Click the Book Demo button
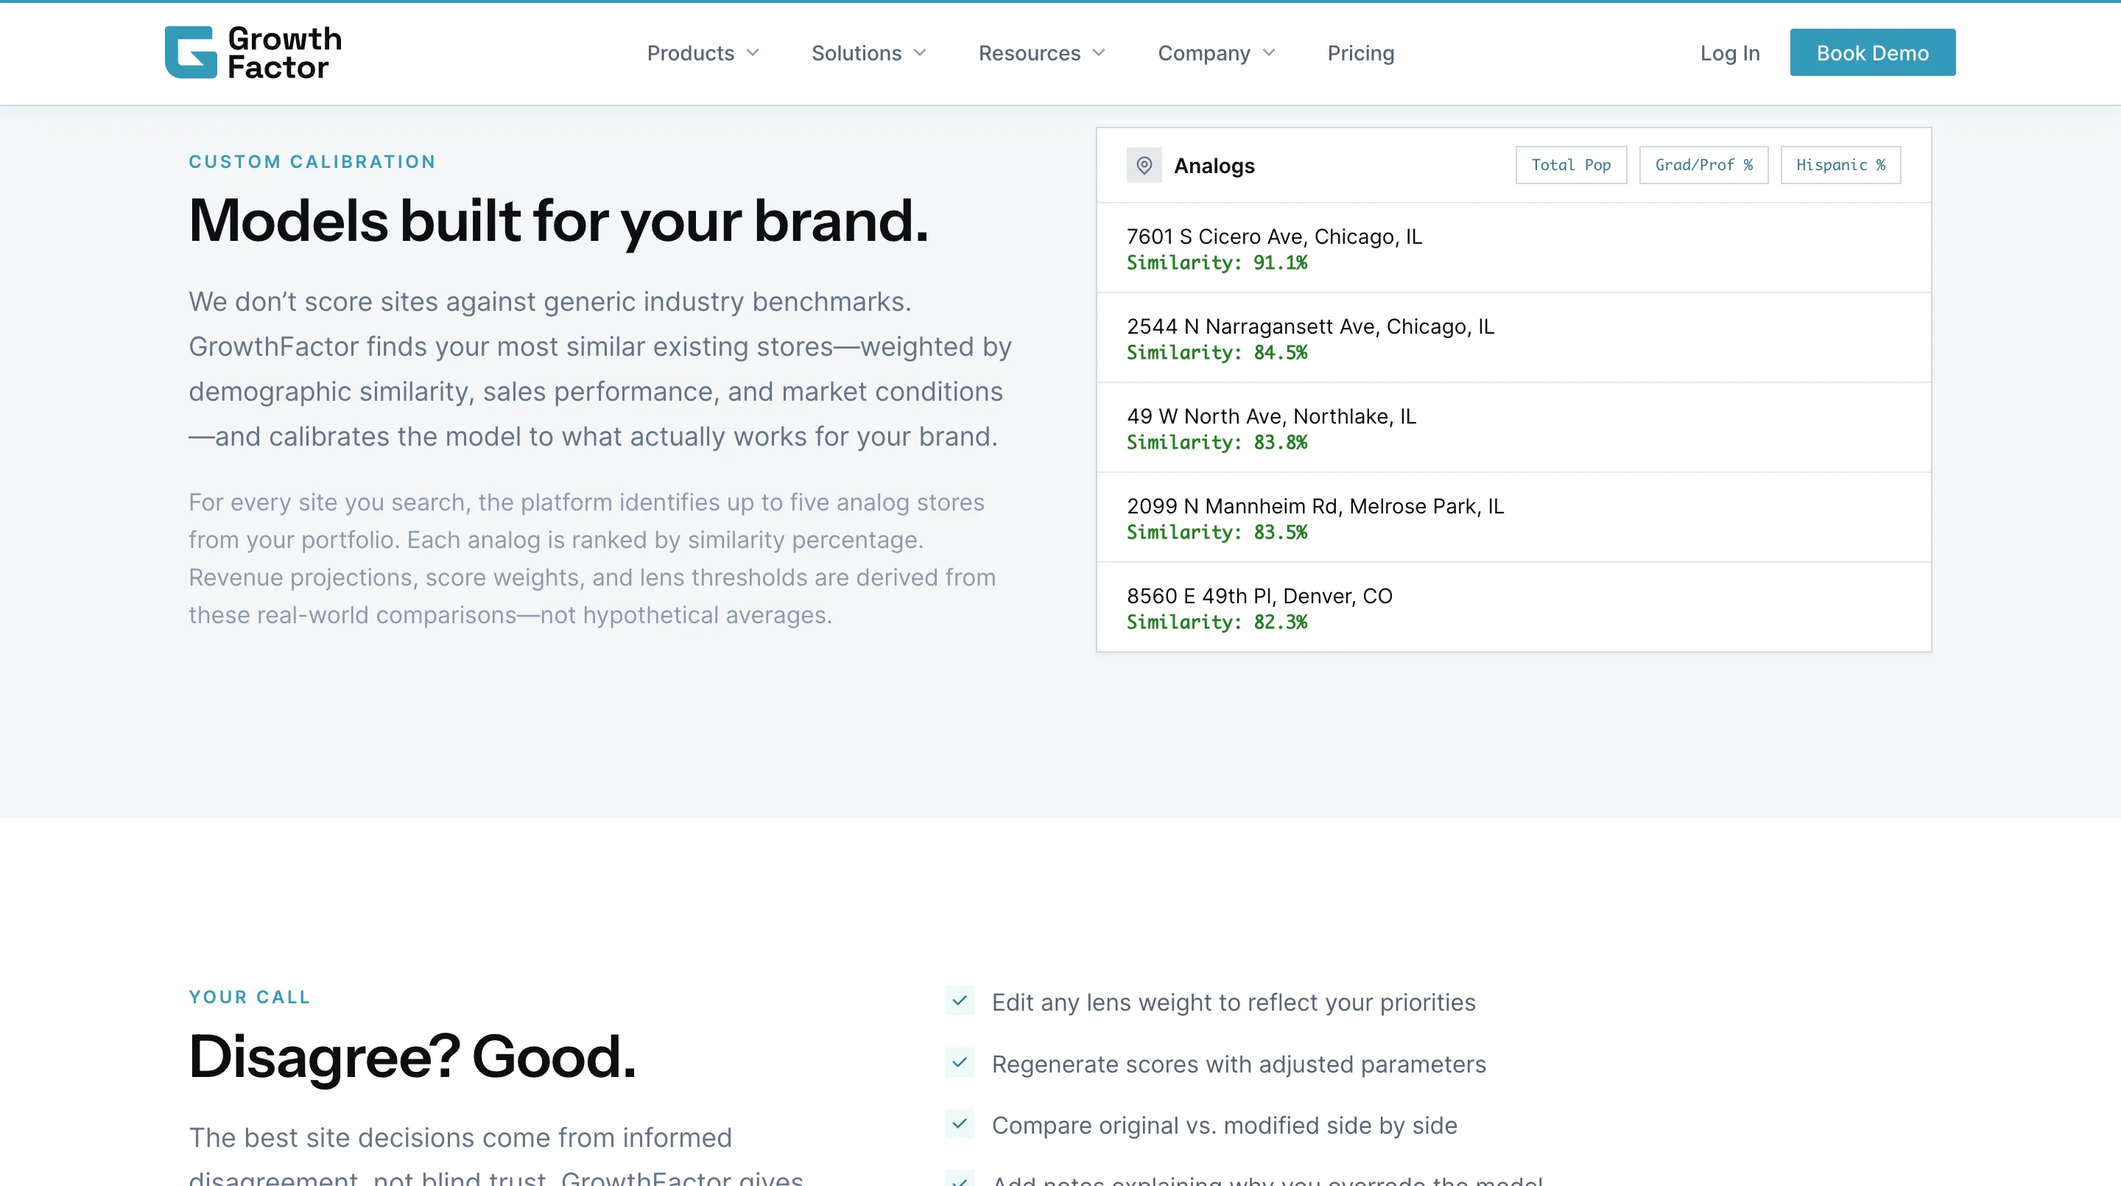This screenshot has width=2121, height=1186. (x=1872, y=52)
